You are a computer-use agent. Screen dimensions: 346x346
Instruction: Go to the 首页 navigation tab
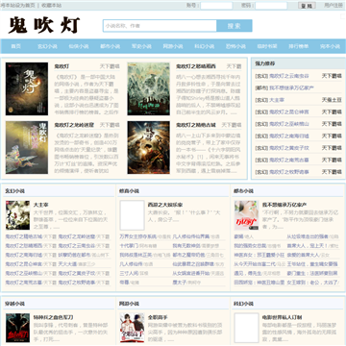[x=15, y=46]
